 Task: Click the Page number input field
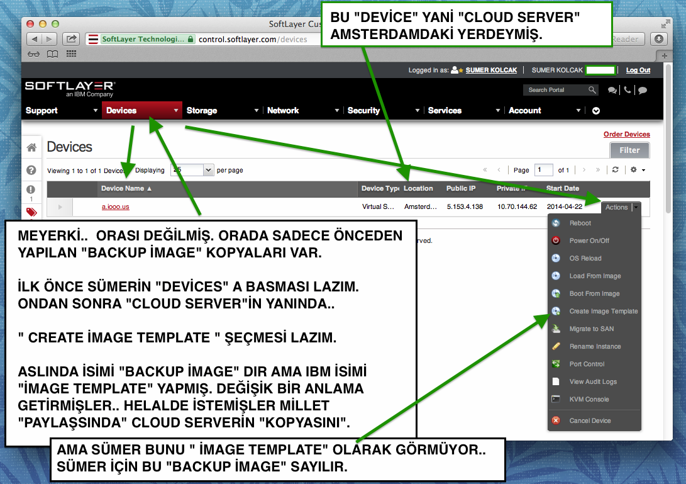(x=544, y=170)
